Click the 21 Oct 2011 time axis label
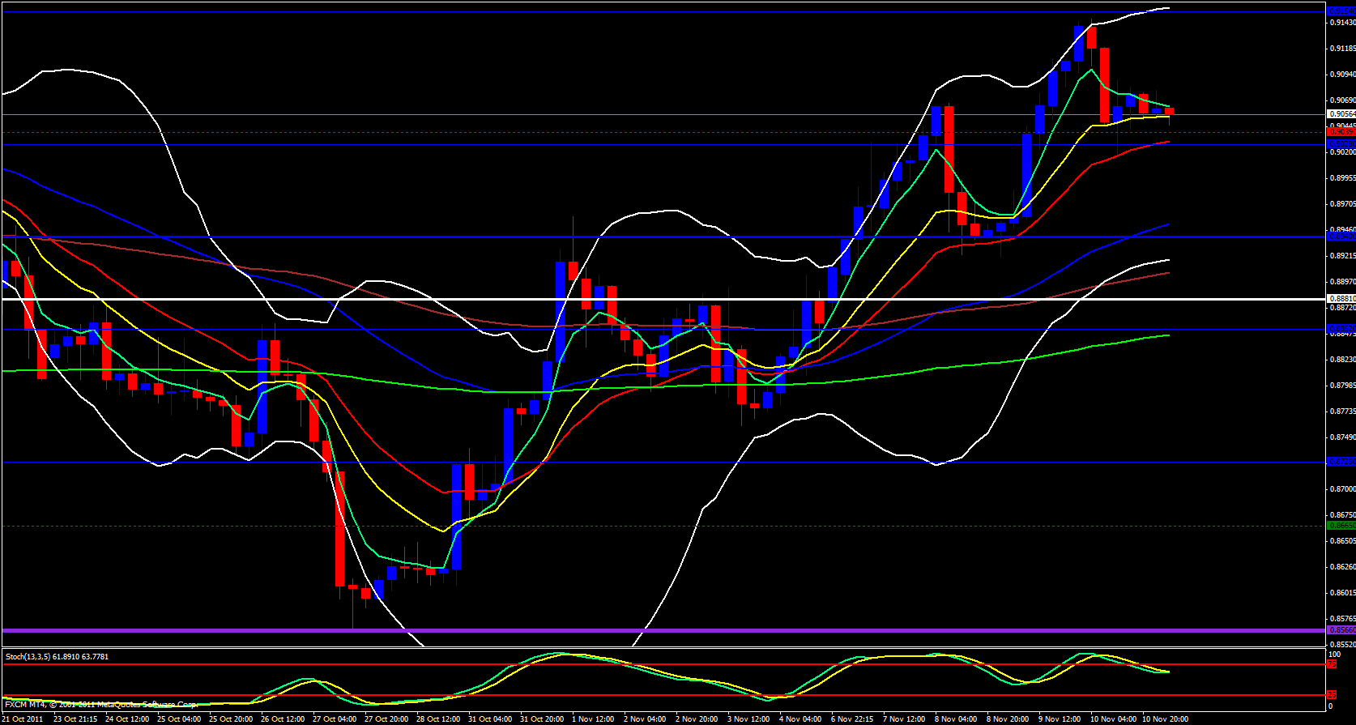The width and height of the screenshot is (1356, 725). (x=23, y=719)
